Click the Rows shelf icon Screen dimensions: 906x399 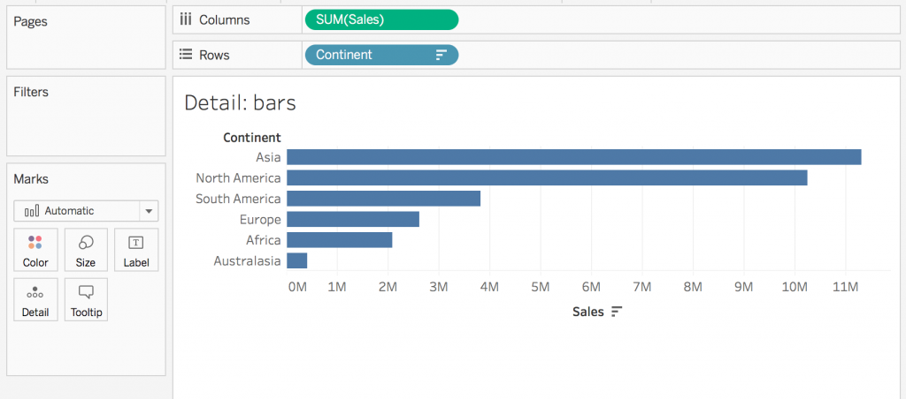coord(186,55)
